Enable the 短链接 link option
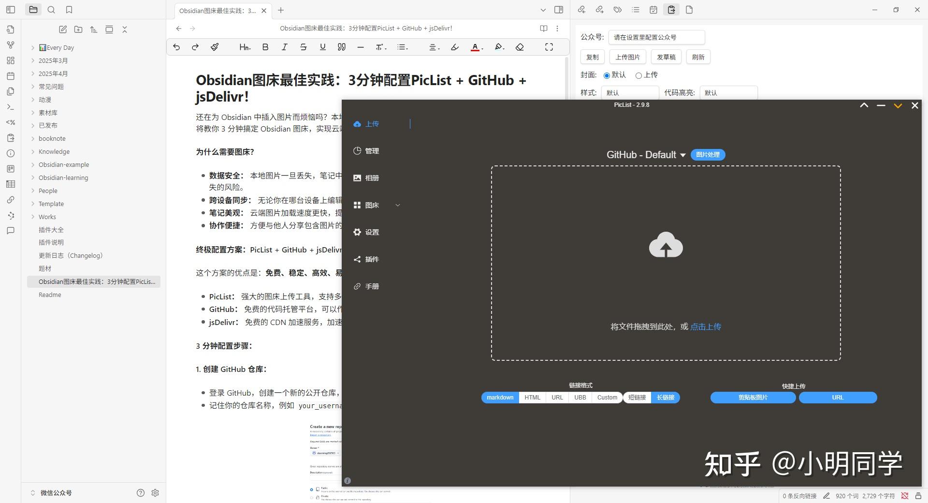Image resolution: width=928 pixels, height=503 pixels. (x=637, y=398)
